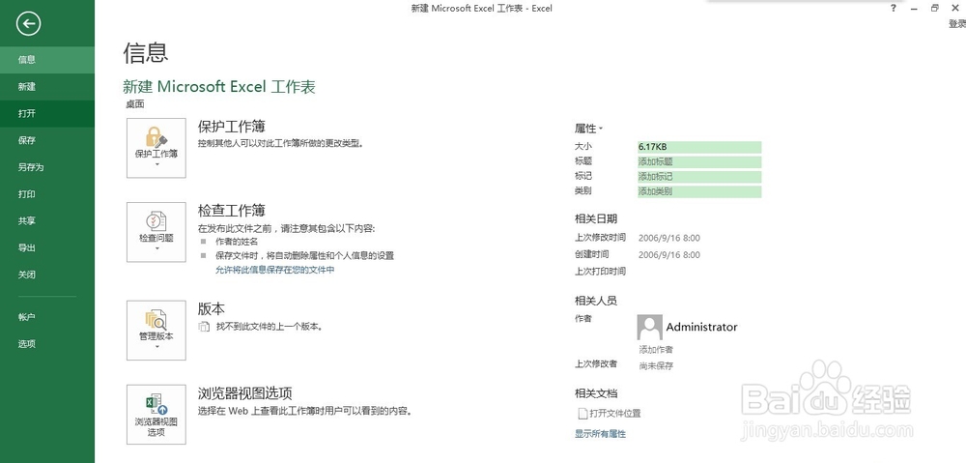Click the Administrator author name
The height and width of the screenshot is (463, 966).
tap(701, 327)
